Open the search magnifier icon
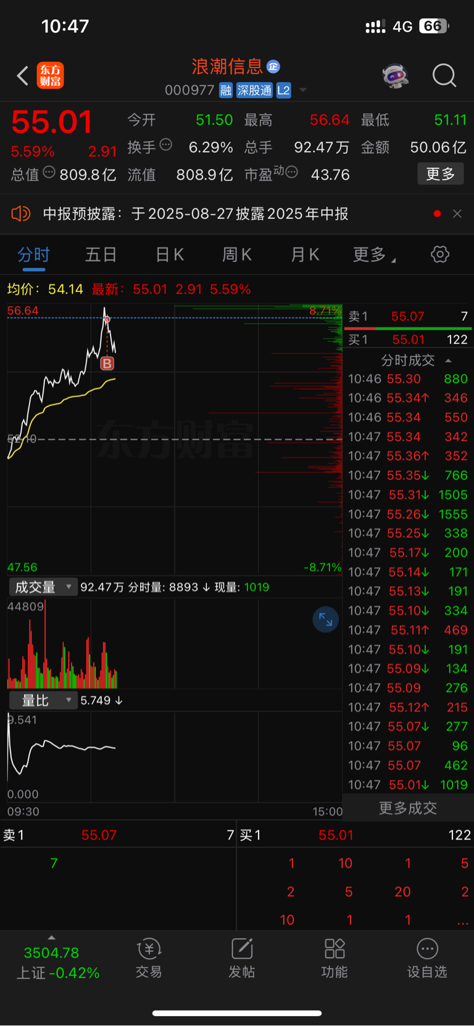Viewport: 474px width, 1026px height. tap(444, 76)
